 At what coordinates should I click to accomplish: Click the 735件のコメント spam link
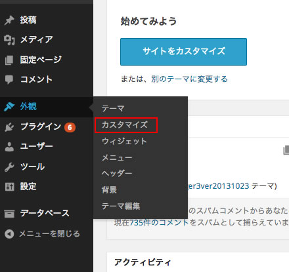tap(159, 223)
